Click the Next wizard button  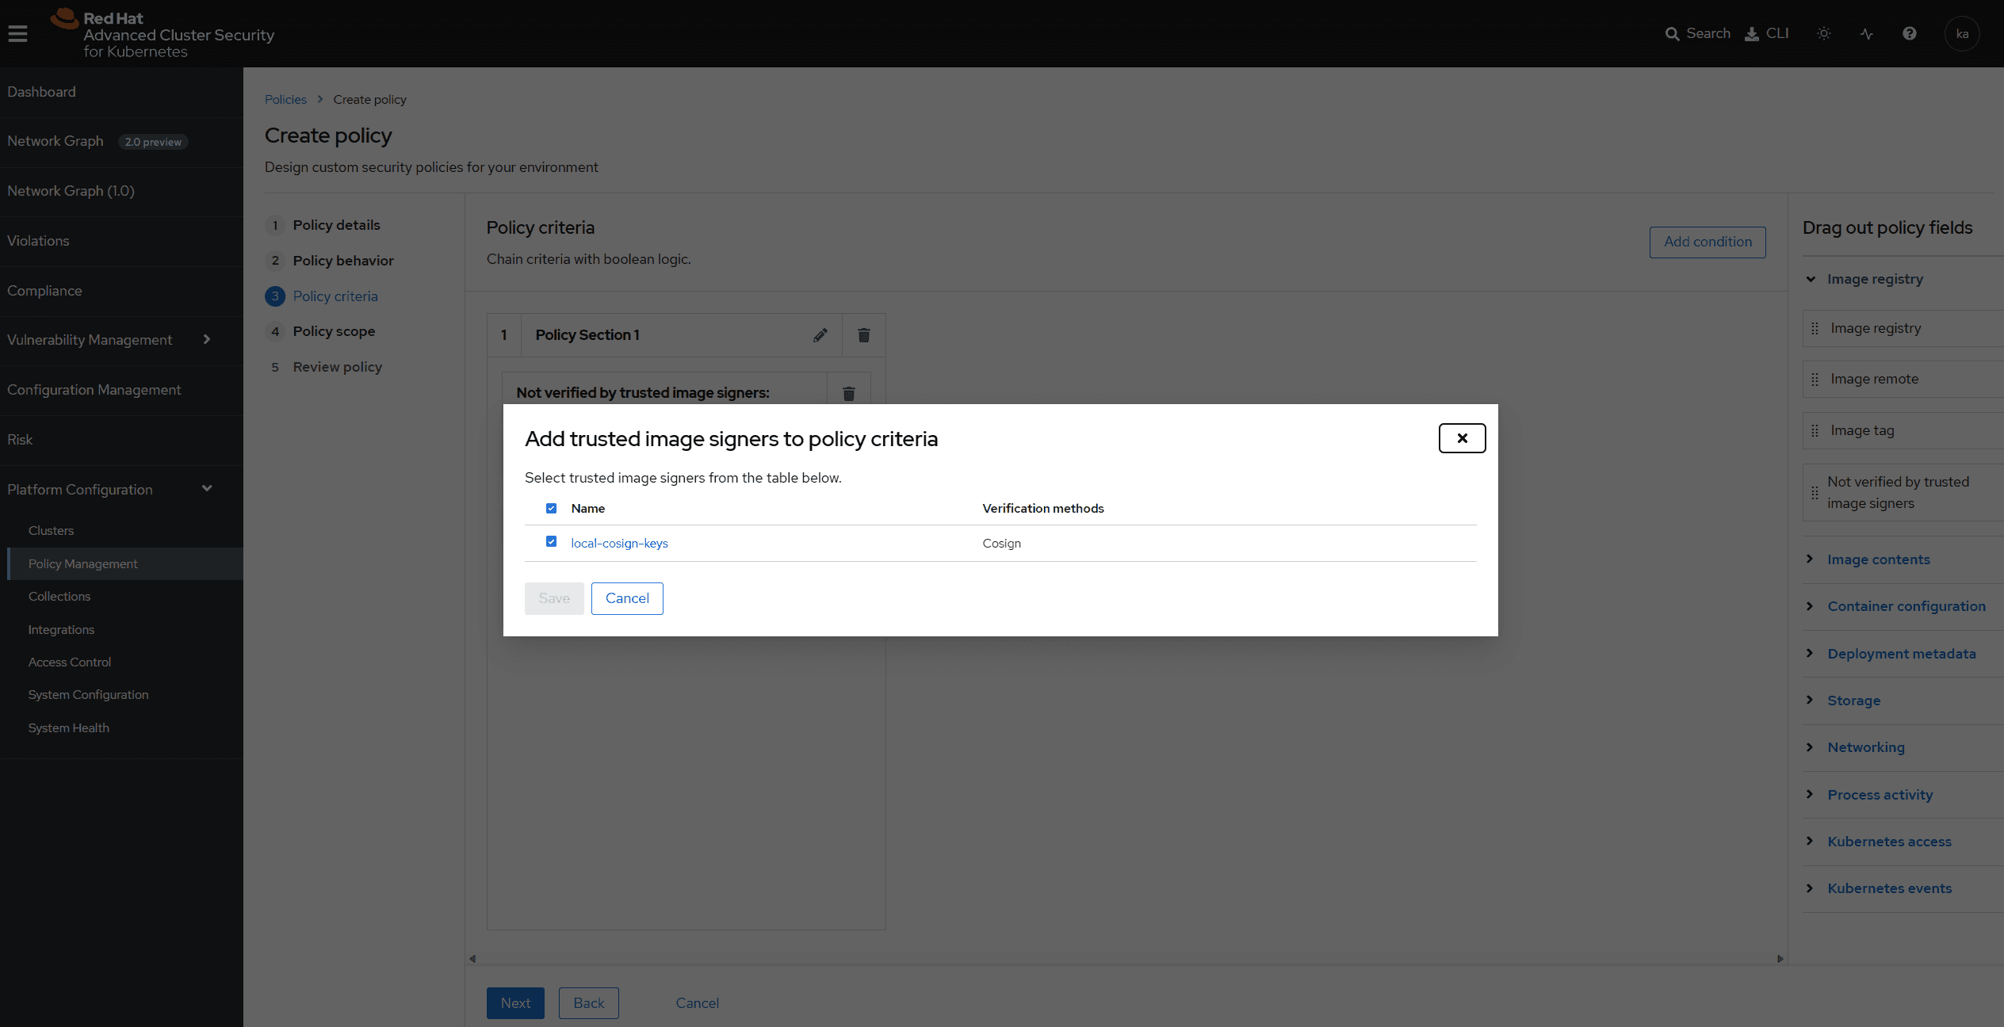click(x=515, y=1003)
